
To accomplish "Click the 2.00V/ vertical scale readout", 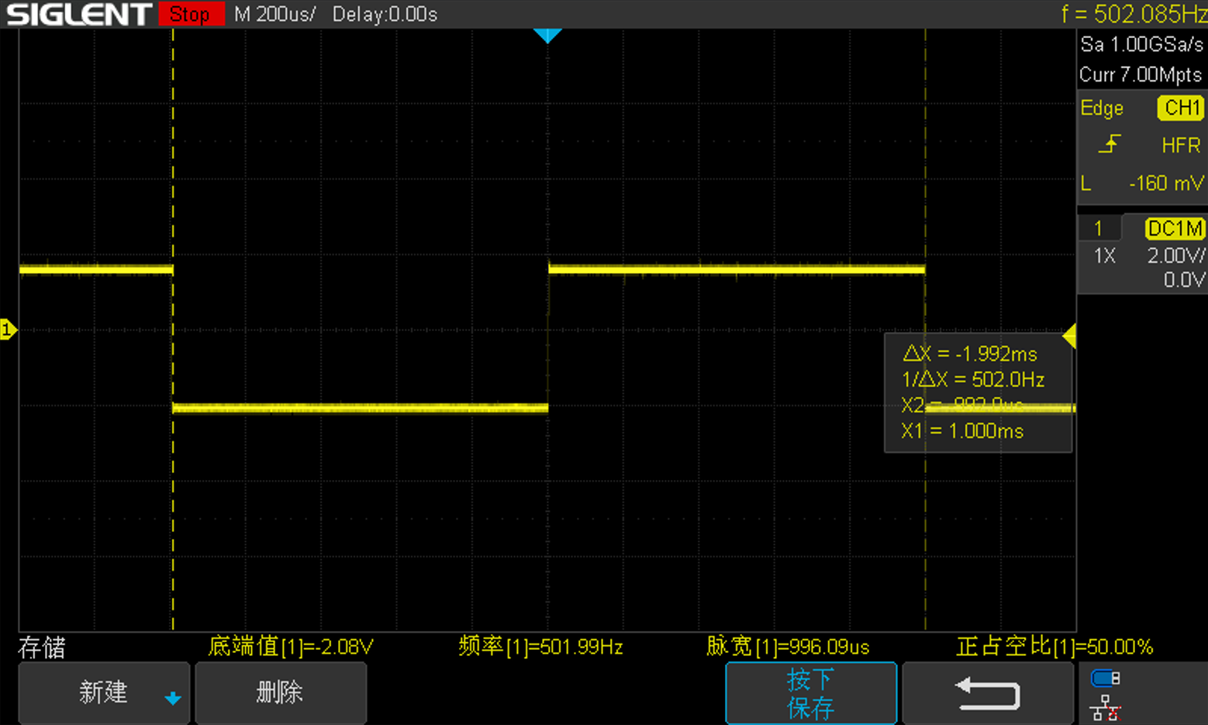I will 1175,255.
